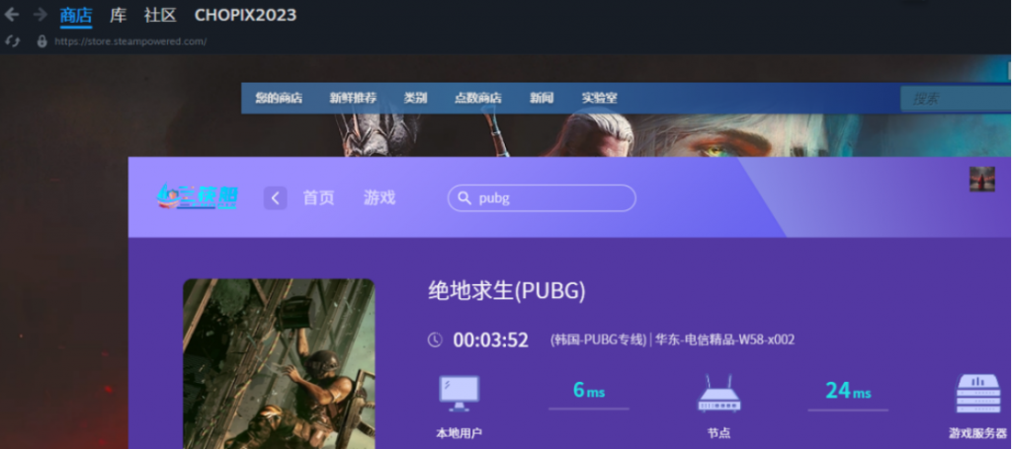Click the 本地用户 label
Viewport: 1012px width, 449px height.
(x=459, y=433)
